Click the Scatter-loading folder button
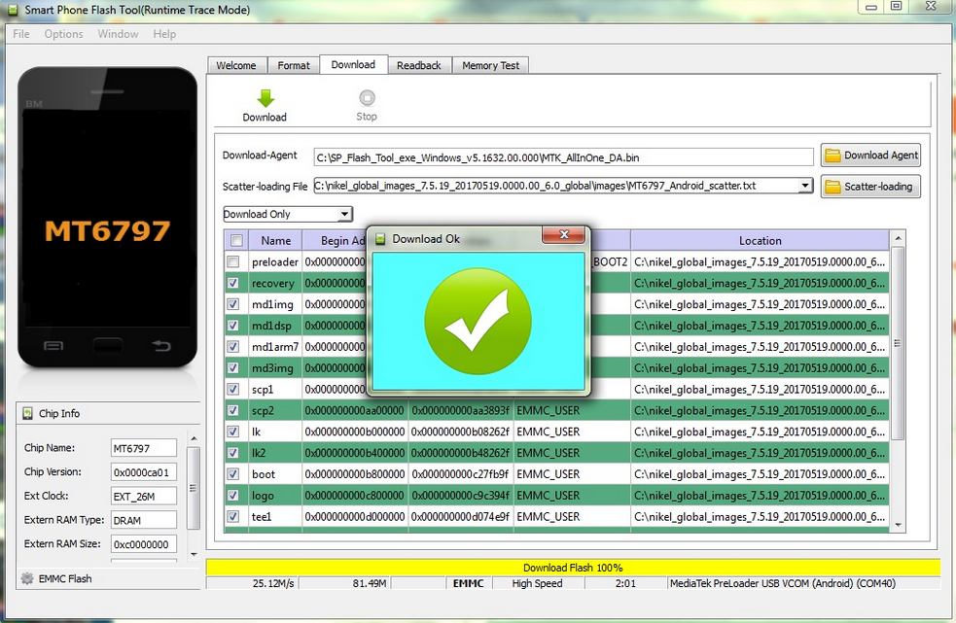 [870, 187]
